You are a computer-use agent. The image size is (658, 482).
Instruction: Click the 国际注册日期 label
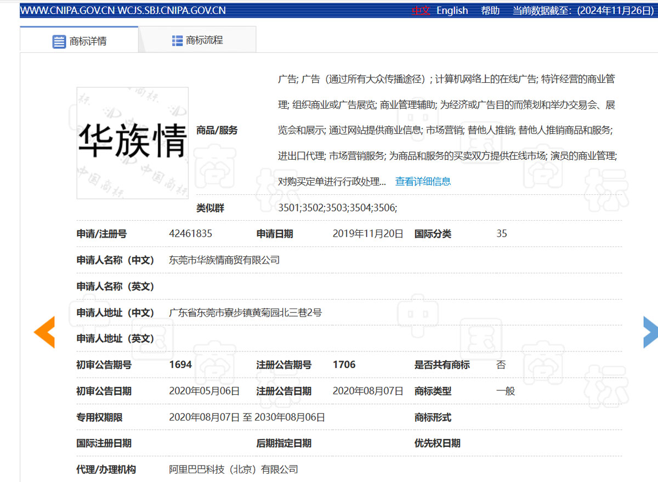pyautogui.click(x=104, y=444)
